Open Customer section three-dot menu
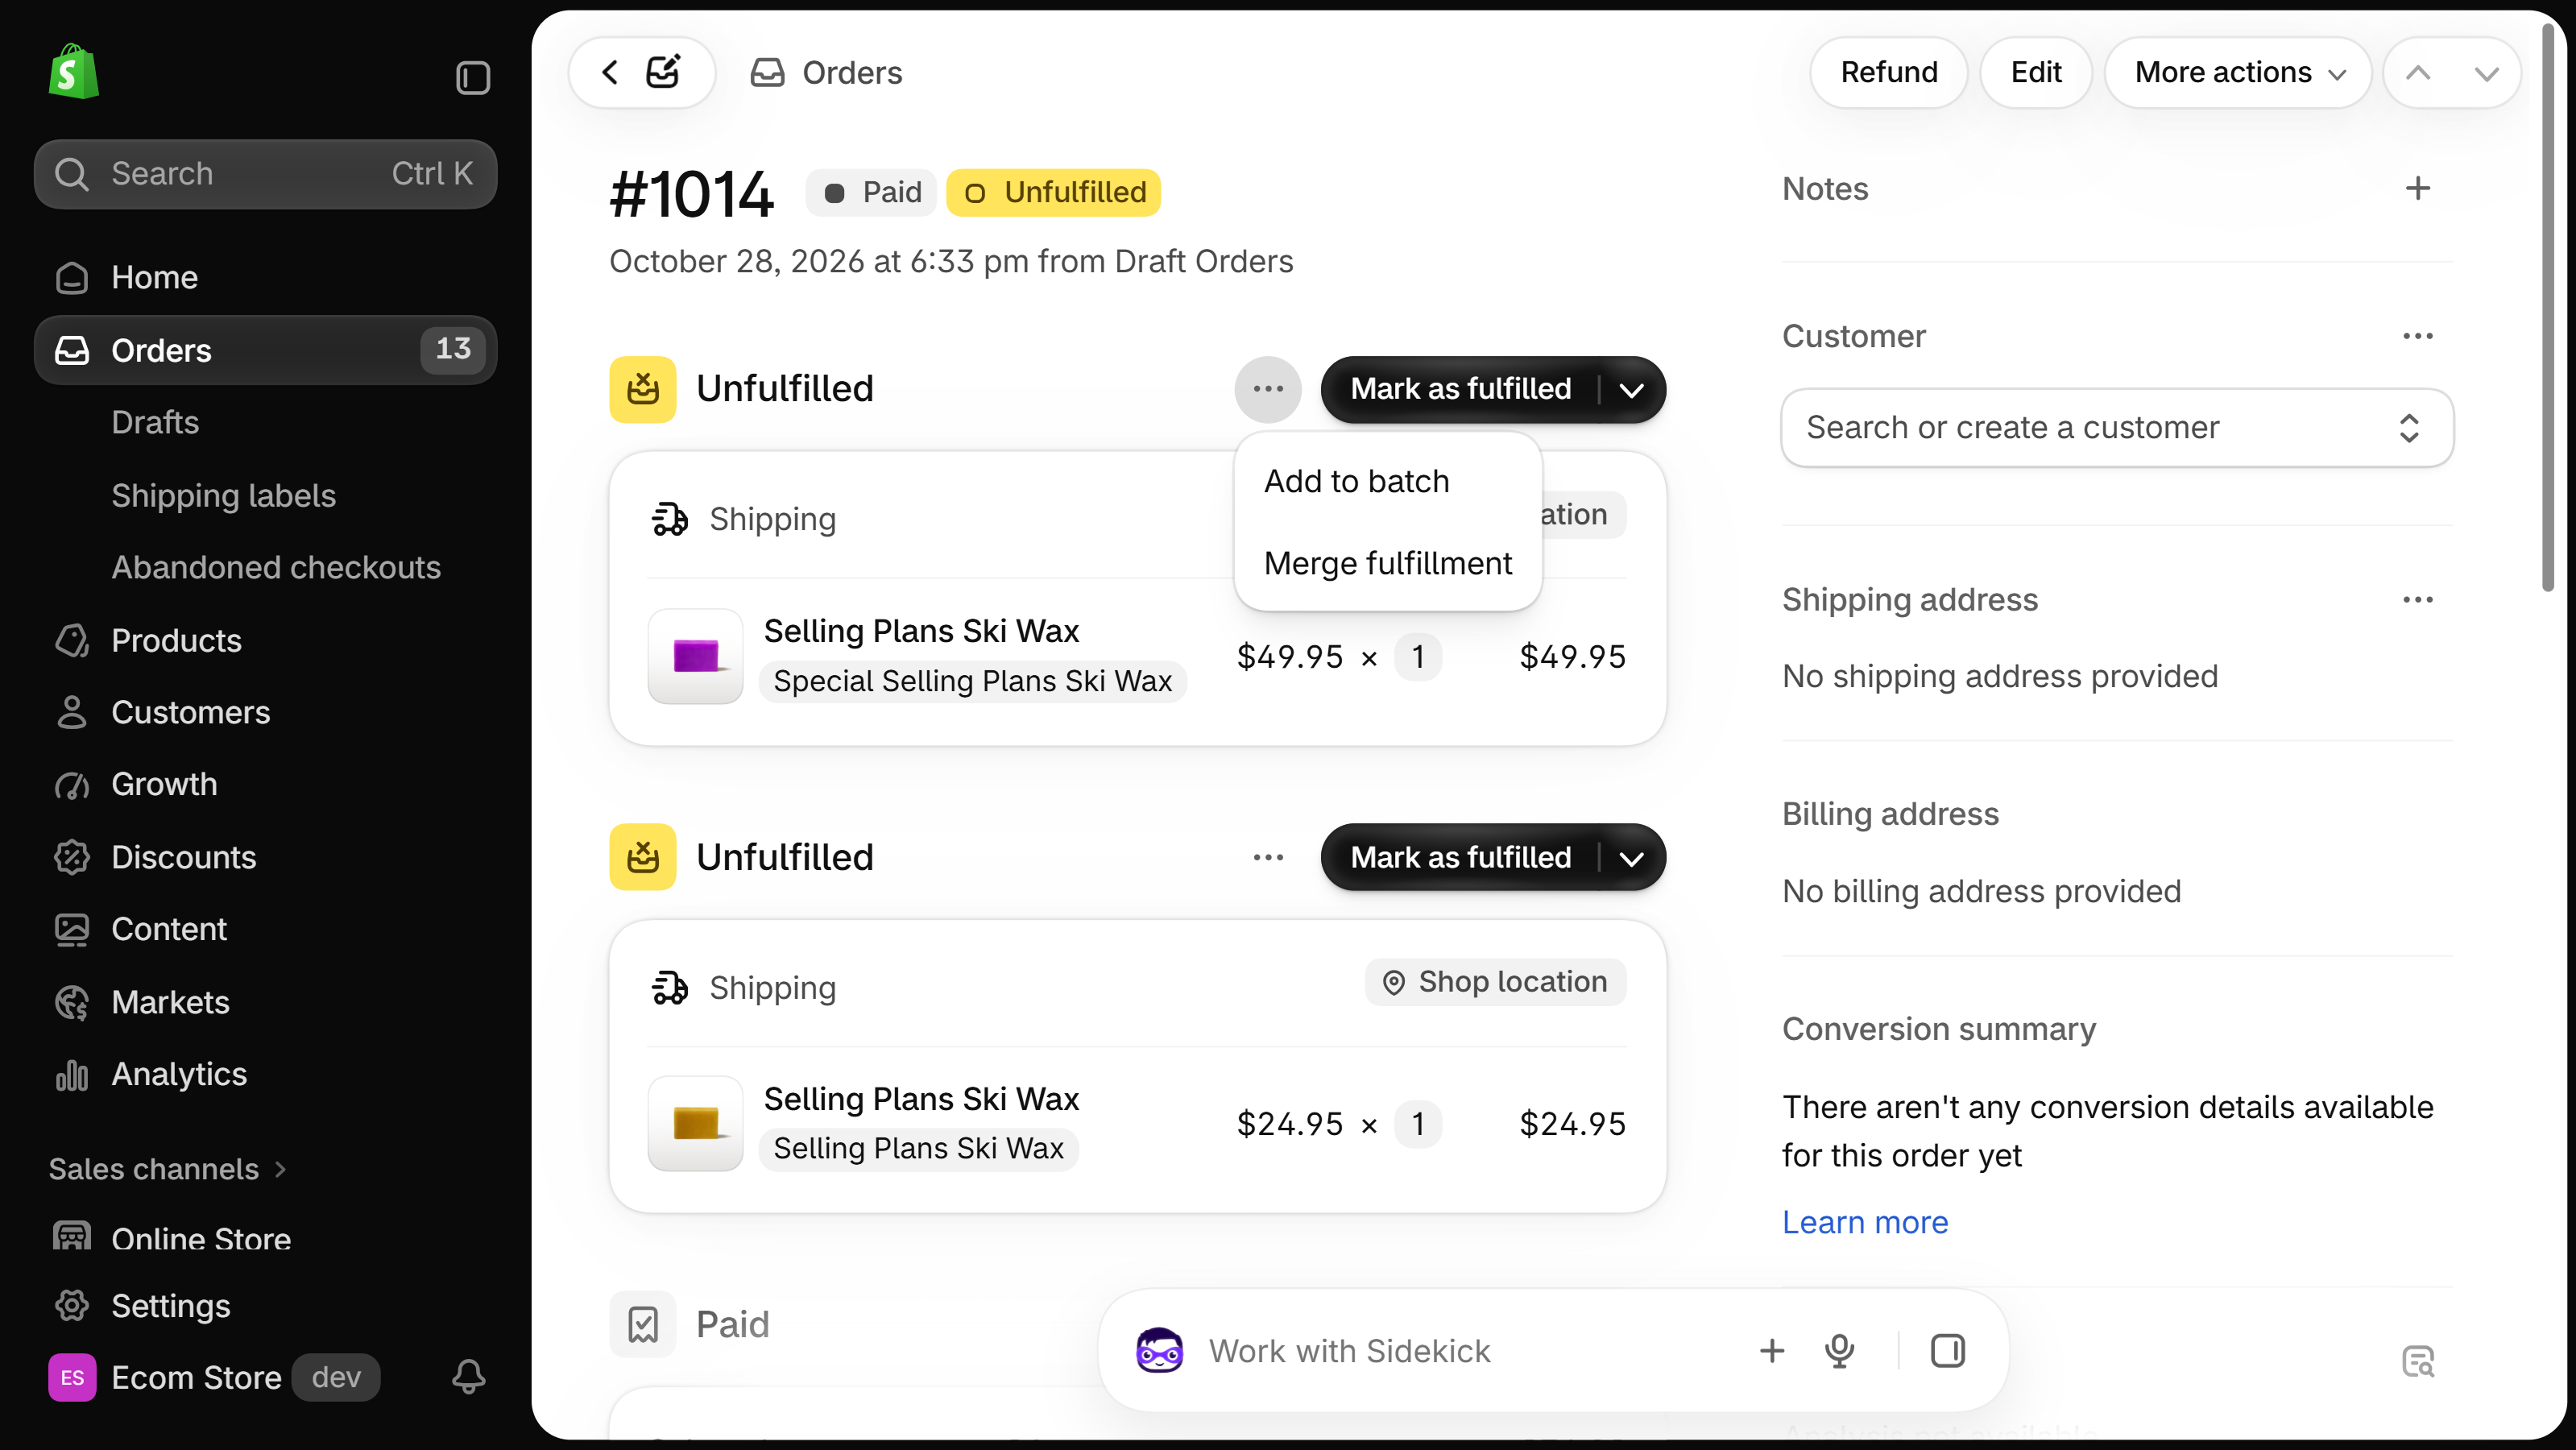The width and height of the screenshot is (2576, 1450). tap(2418, 336)
